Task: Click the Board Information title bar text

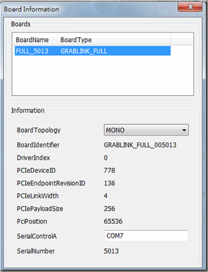Action: tap(32, 9)
